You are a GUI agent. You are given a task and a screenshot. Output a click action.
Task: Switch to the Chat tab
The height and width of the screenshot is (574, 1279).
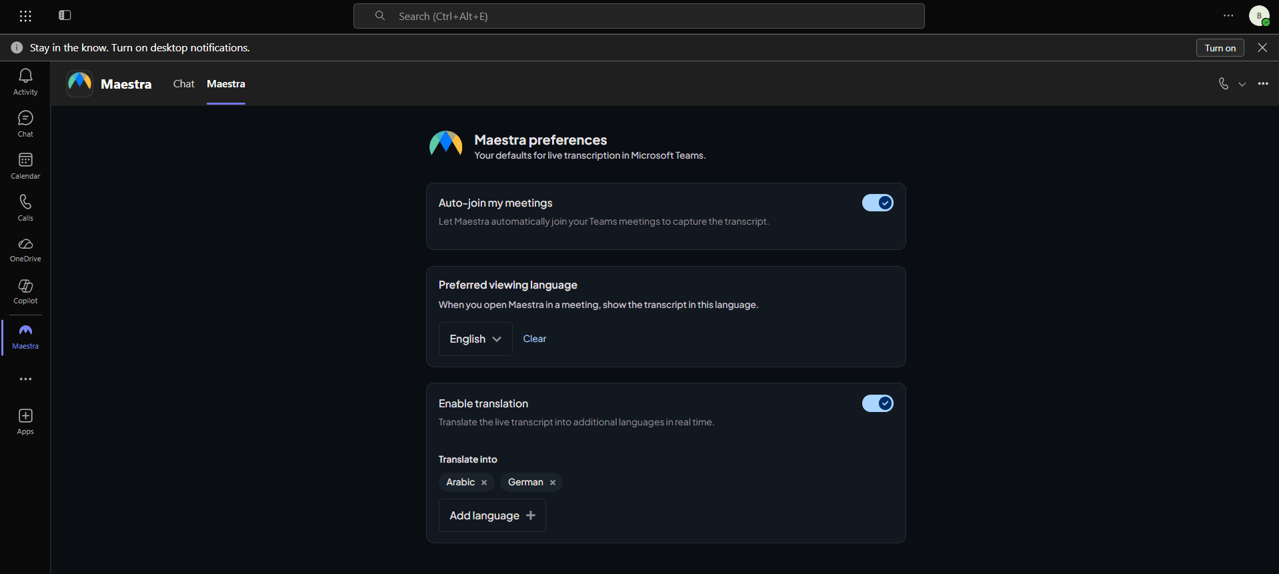click(x=183, y=83)
